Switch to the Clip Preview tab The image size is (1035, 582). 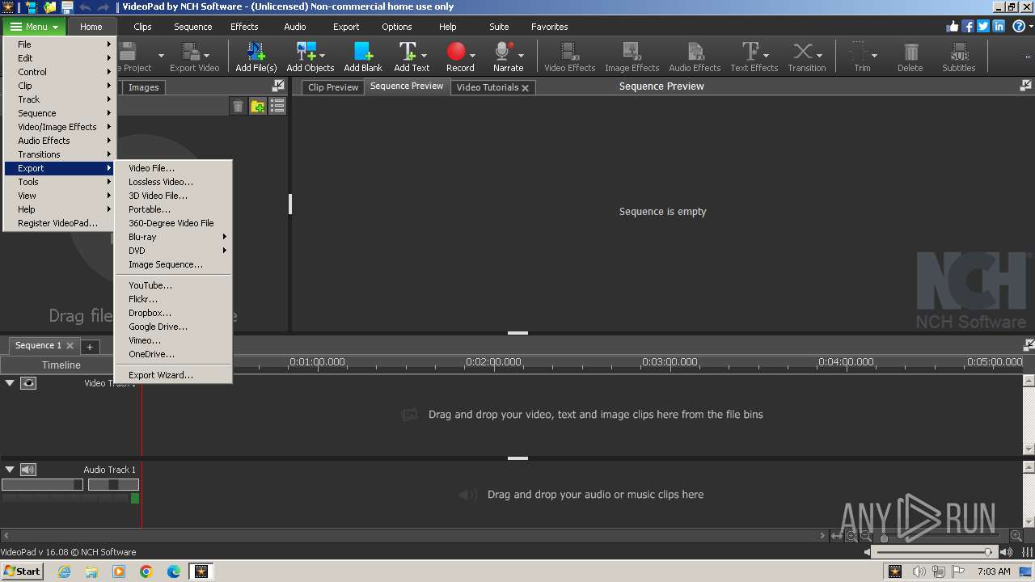click(332, 87)
